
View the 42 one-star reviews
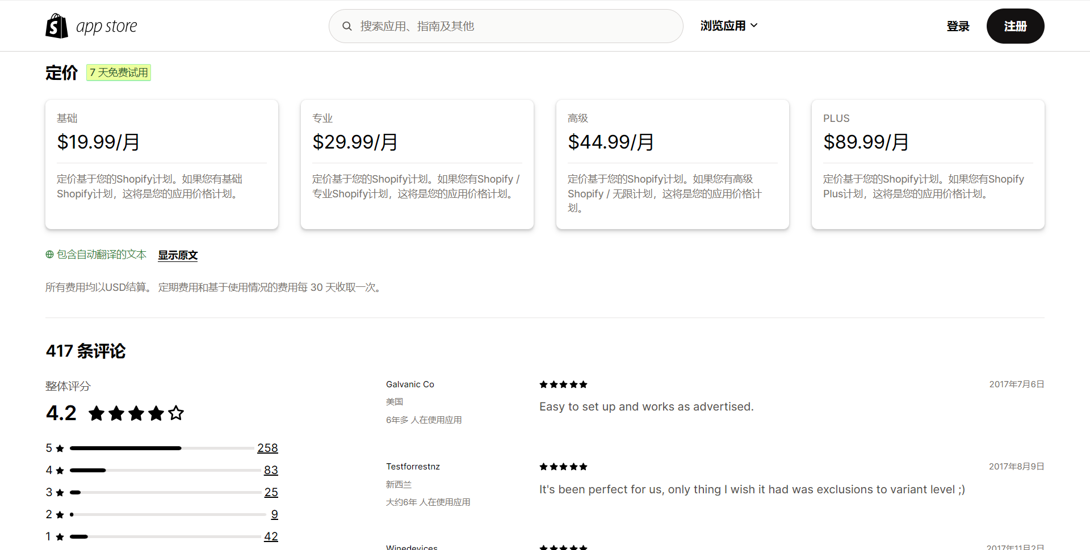[271, 536]
